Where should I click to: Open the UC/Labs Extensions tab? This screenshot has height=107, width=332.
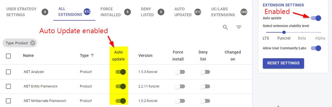[229, 12]
